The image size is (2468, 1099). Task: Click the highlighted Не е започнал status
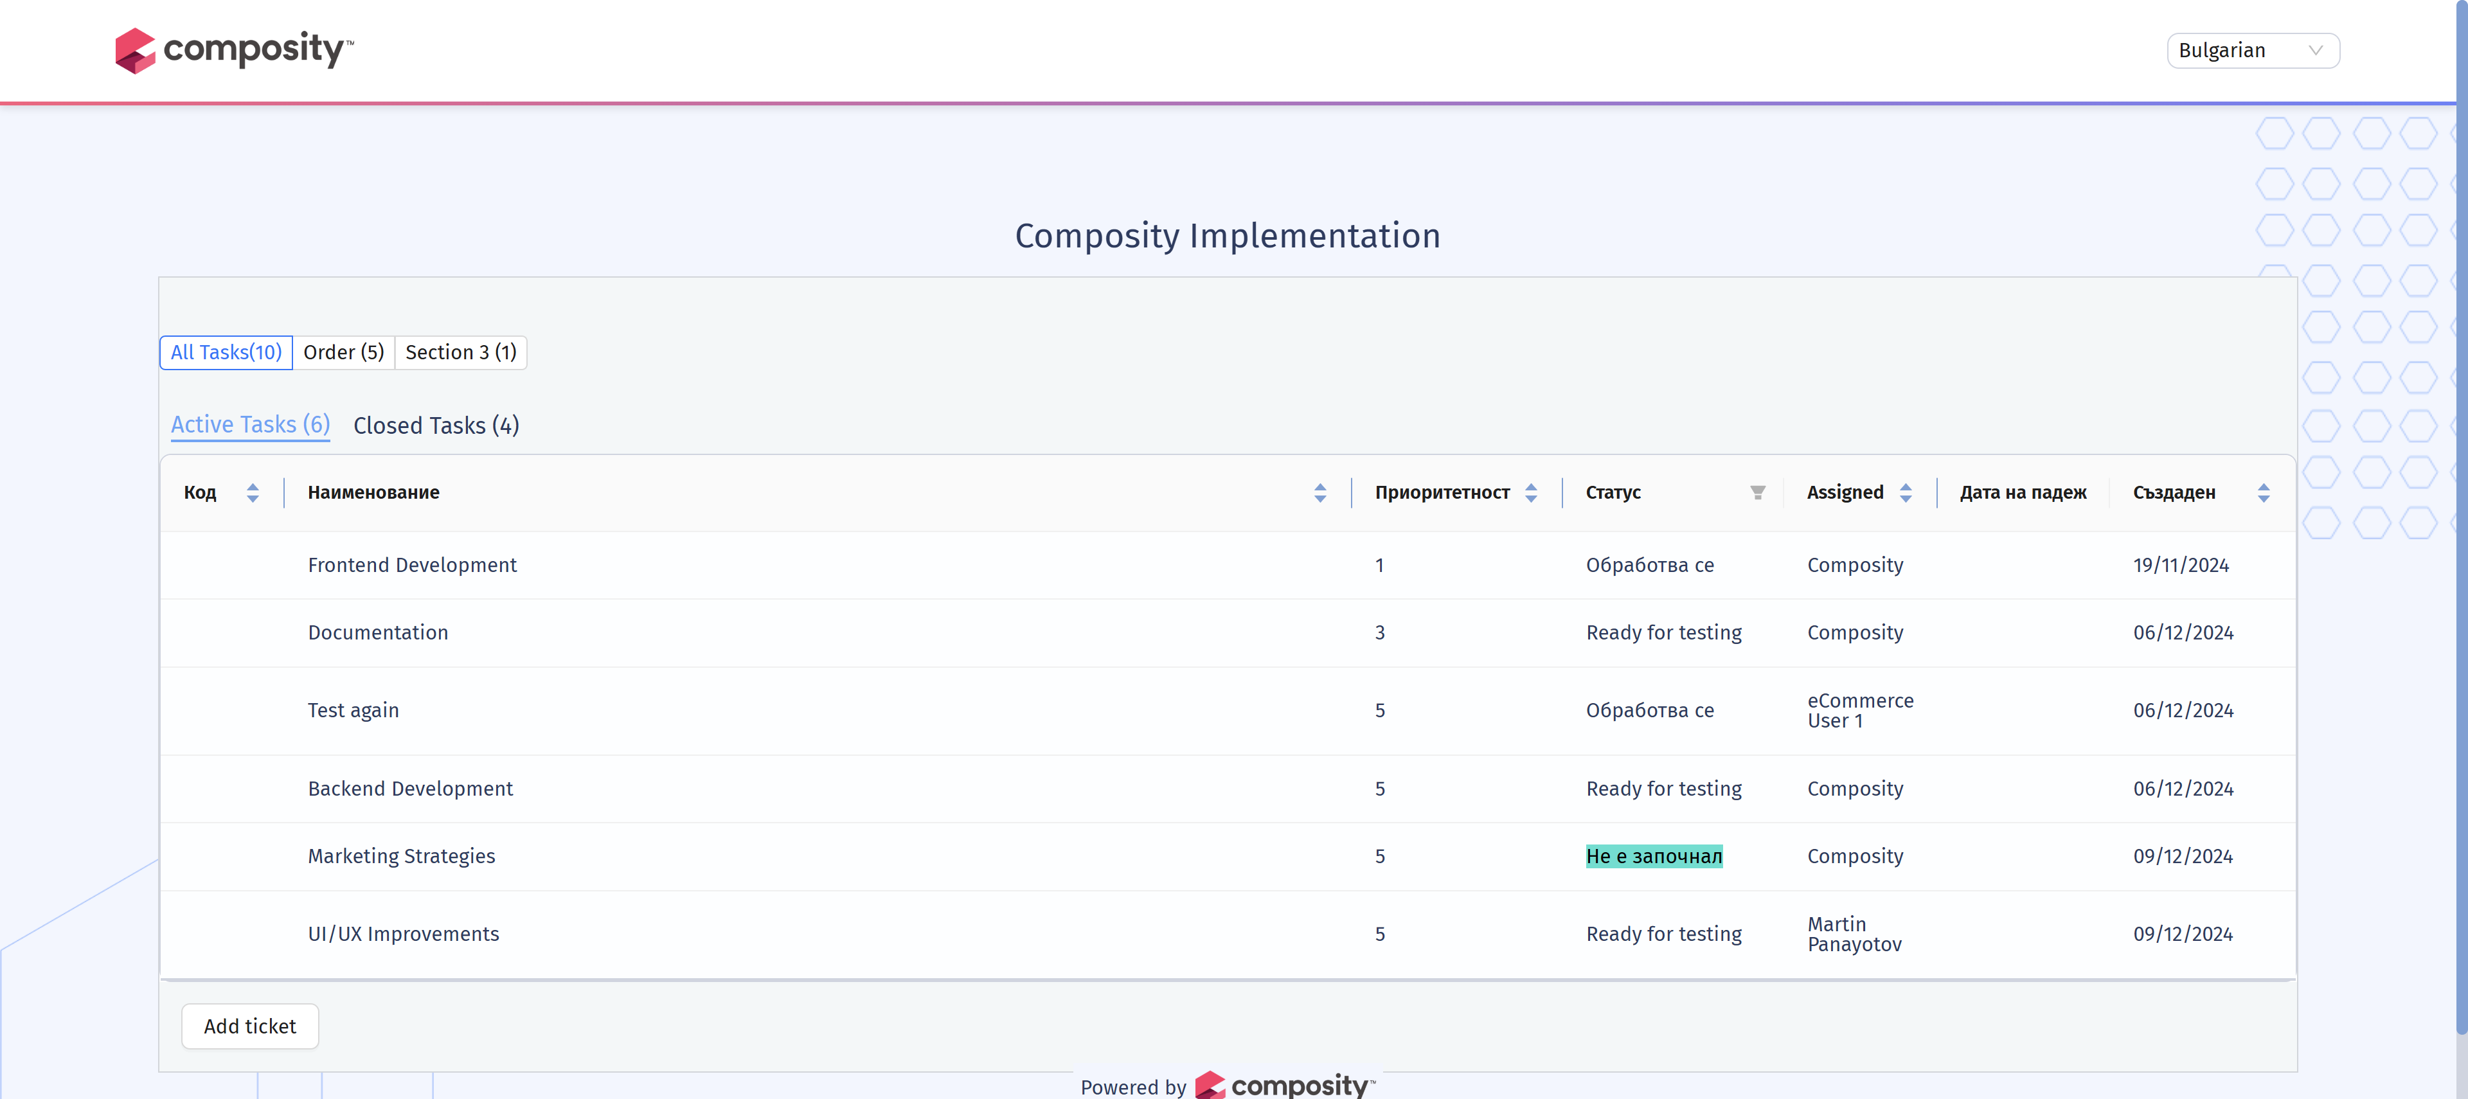tap(1654, 855)
